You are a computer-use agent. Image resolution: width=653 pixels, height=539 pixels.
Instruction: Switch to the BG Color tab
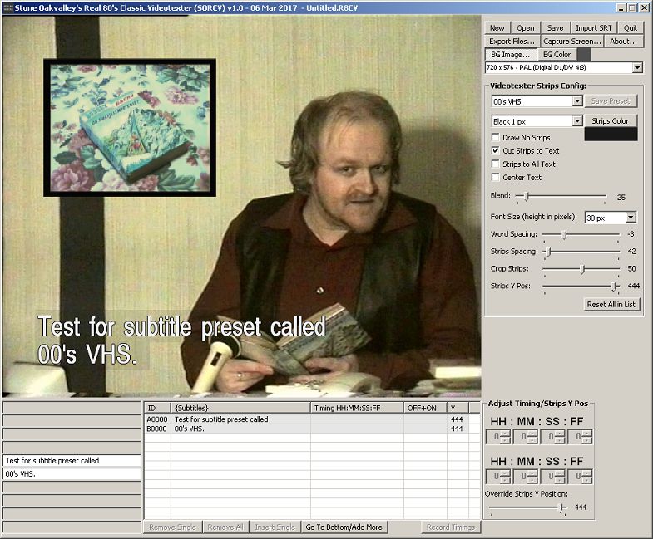coord(557,54)
